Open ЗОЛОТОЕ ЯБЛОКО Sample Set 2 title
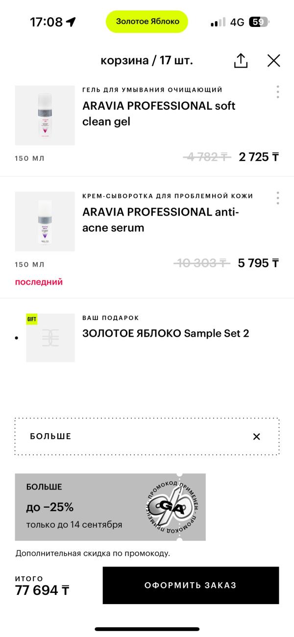This screenshot has width=294, height=637. (166, 333)
